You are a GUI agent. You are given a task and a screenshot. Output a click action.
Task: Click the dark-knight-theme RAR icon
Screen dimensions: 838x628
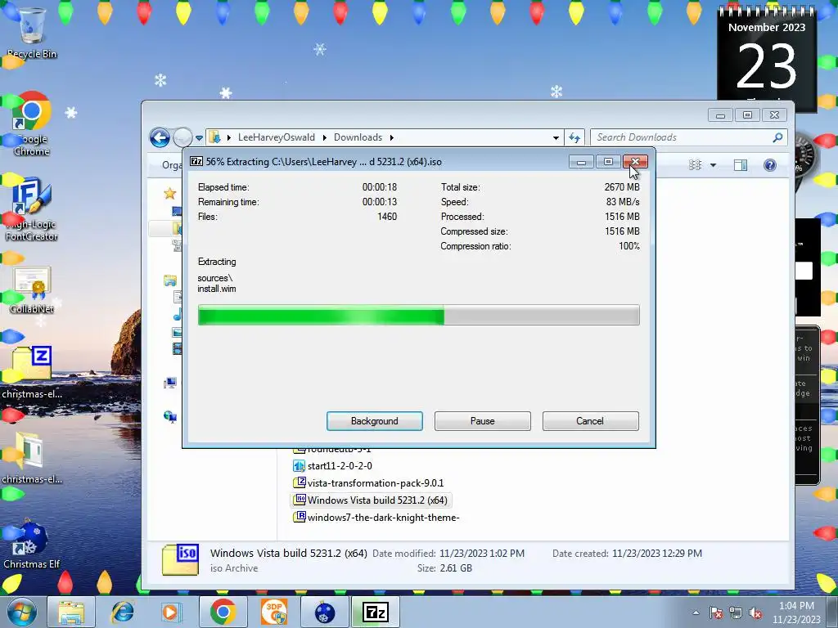click(300, 517)
